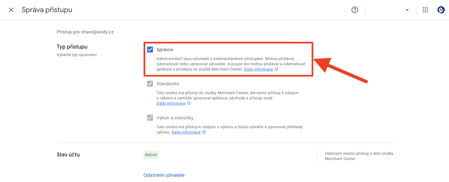Toggle the Výkon a statistiky checkbox

(150, 118)
